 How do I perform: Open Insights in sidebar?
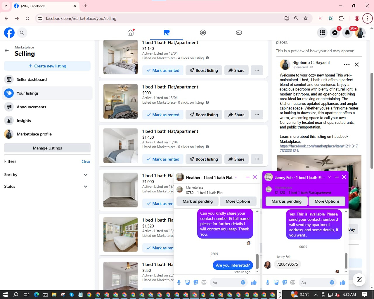point(47,121)
